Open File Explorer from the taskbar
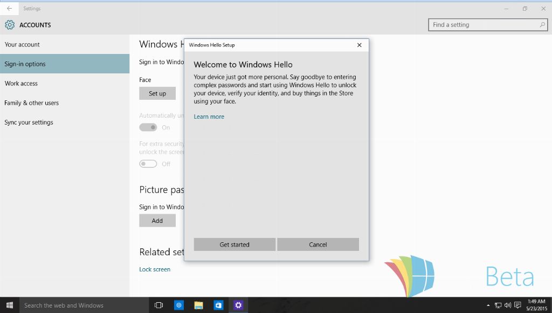 tap(198, 305)
